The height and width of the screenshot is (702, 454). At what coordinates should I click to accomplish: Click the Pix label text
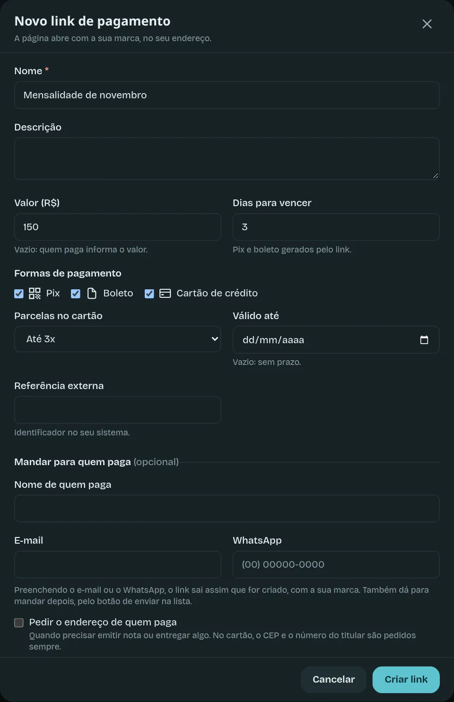point(53,293)
